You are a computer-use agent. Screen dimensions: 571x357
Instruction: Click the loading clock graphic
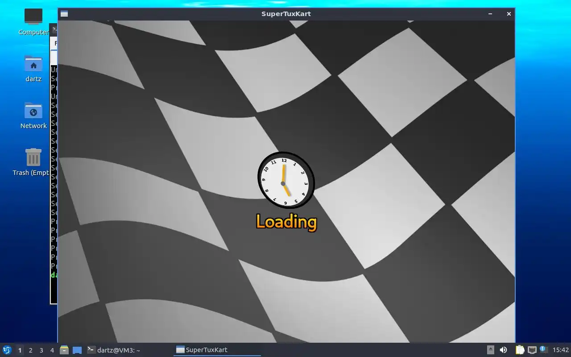click(286, 180)
